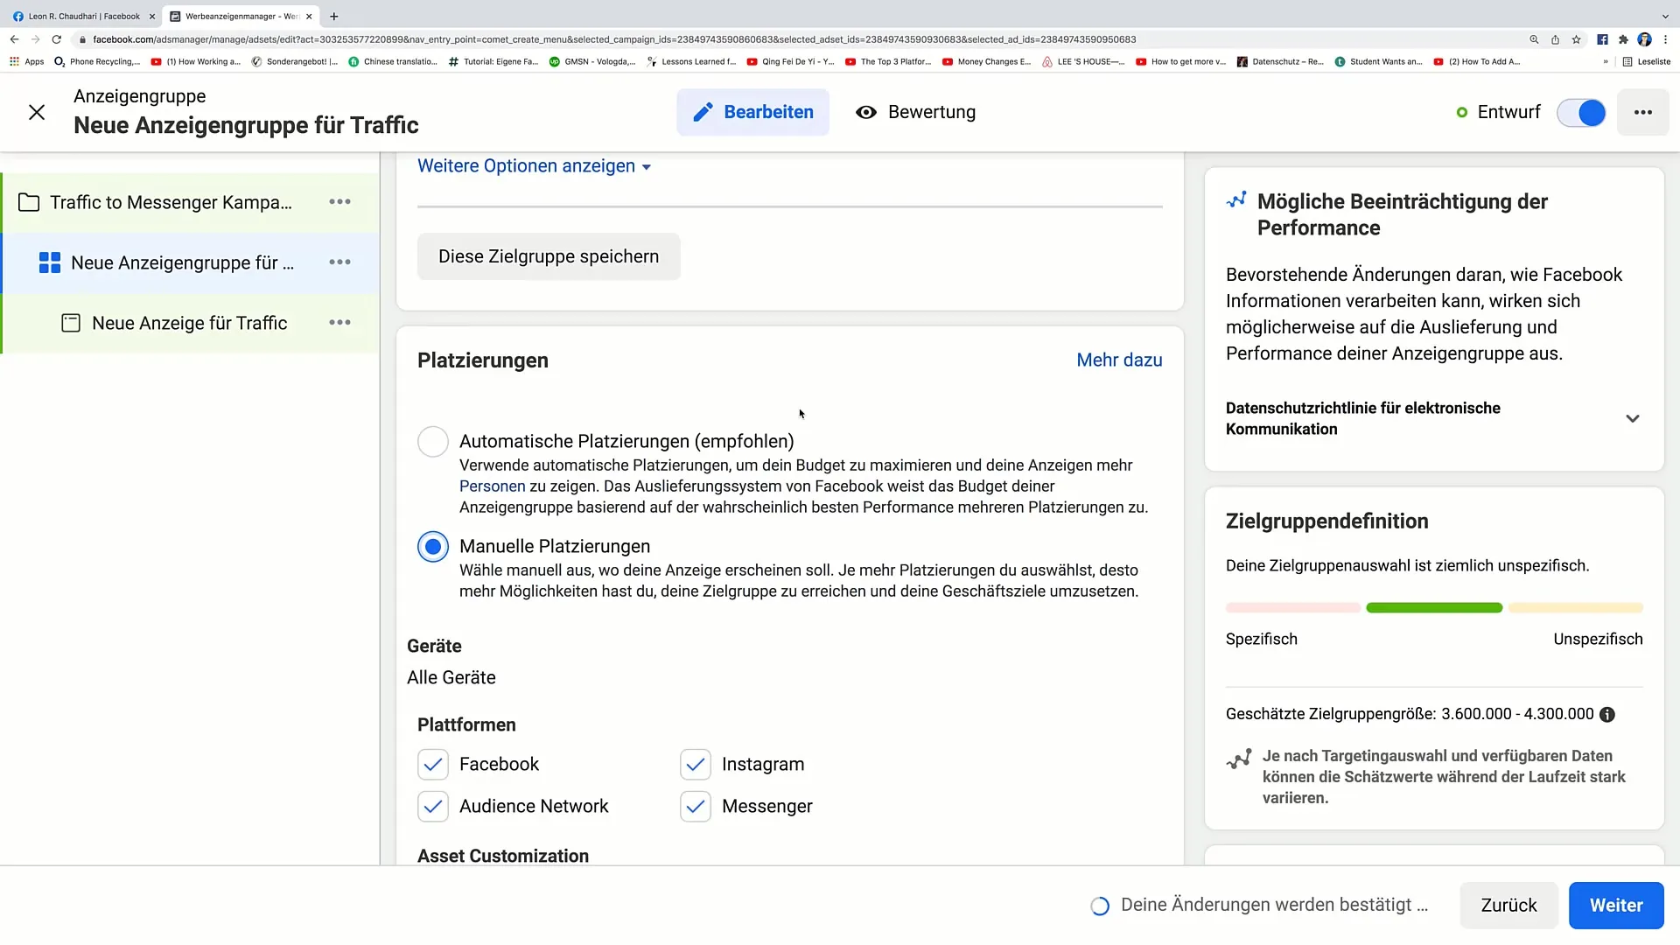Open the three-dot options for Traffic to Messenger

pyautogui.click(x=340, y=202)
